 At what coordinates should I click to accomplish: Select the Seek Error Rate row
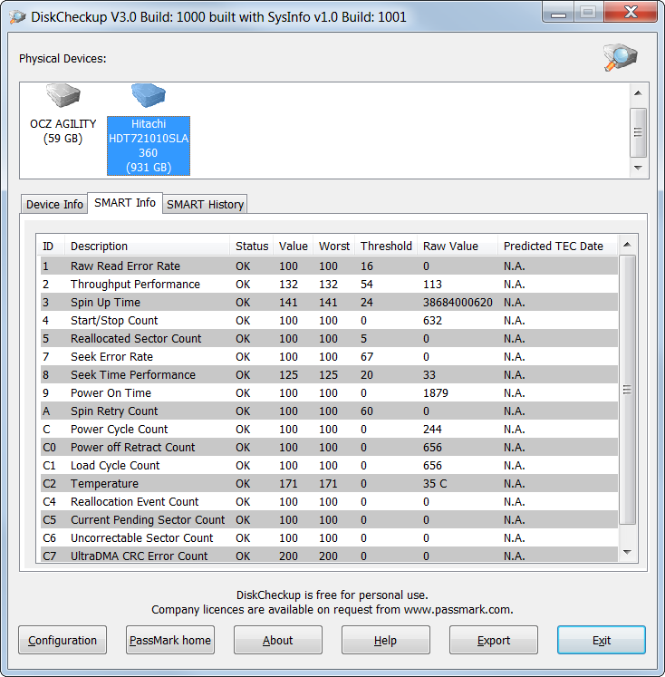pyautogui.click(x=329, y=357)
